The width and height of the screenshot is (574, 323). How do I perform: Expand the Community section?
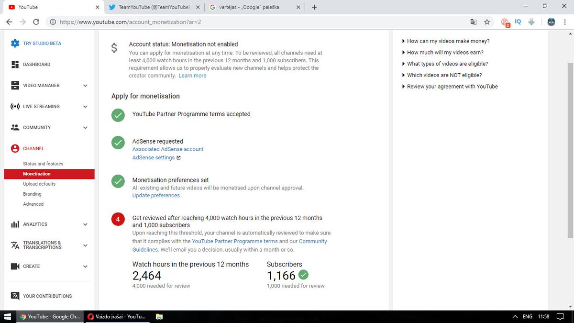(85, 128)
